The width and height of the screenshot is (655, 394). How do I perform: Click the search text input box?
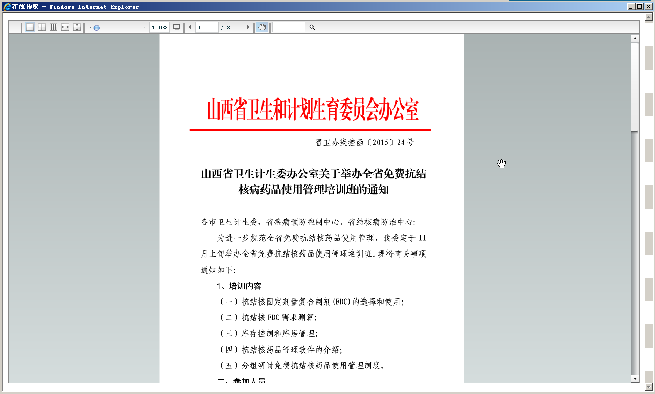[x=289, y=28]
